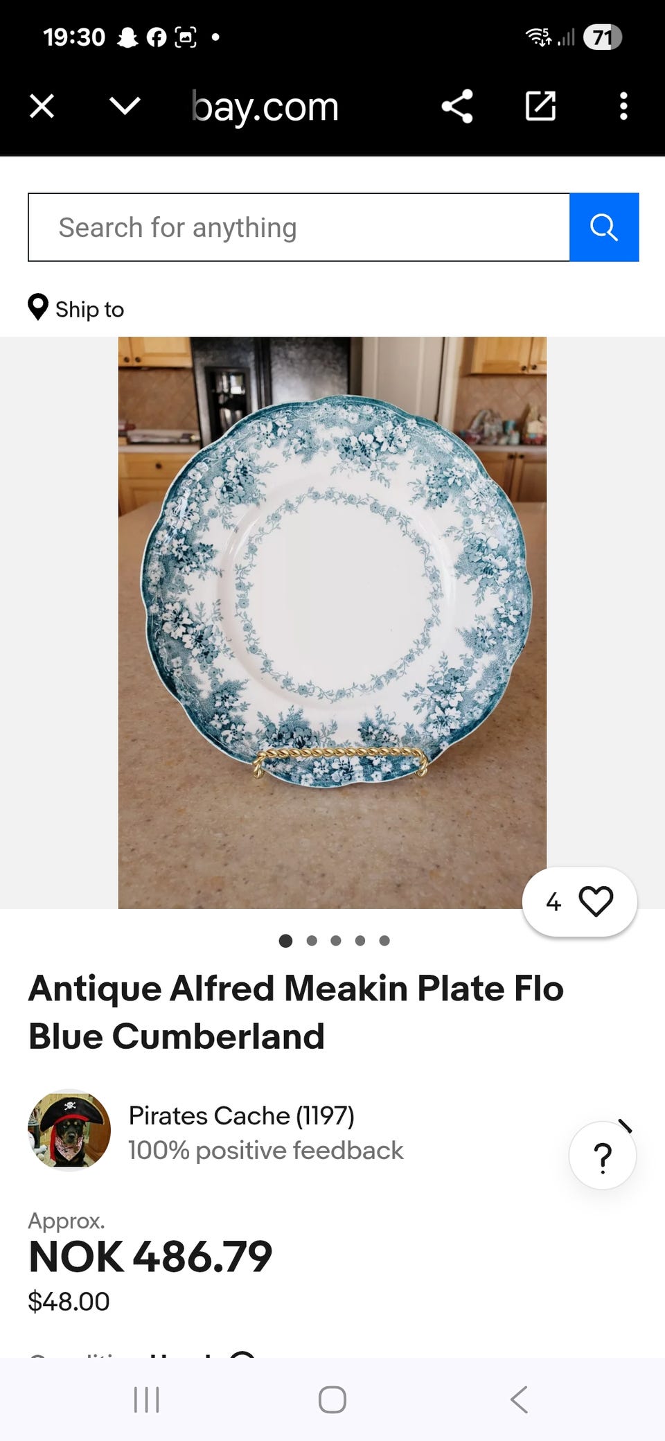This screenshot has width=665, height=1441.
Task: Tap the Android recent apps button
Action: point(146,1399)
